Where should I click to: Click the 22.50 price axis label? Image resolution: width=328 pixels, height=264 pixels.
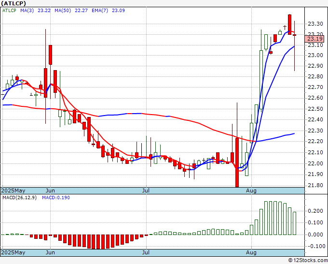tap(315, 109)
